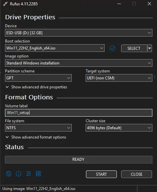Open the SELECT button's dropdown arrow
The height and width of the screenshot is (192, 157).
pyautogui.click(x=149, y=48)
